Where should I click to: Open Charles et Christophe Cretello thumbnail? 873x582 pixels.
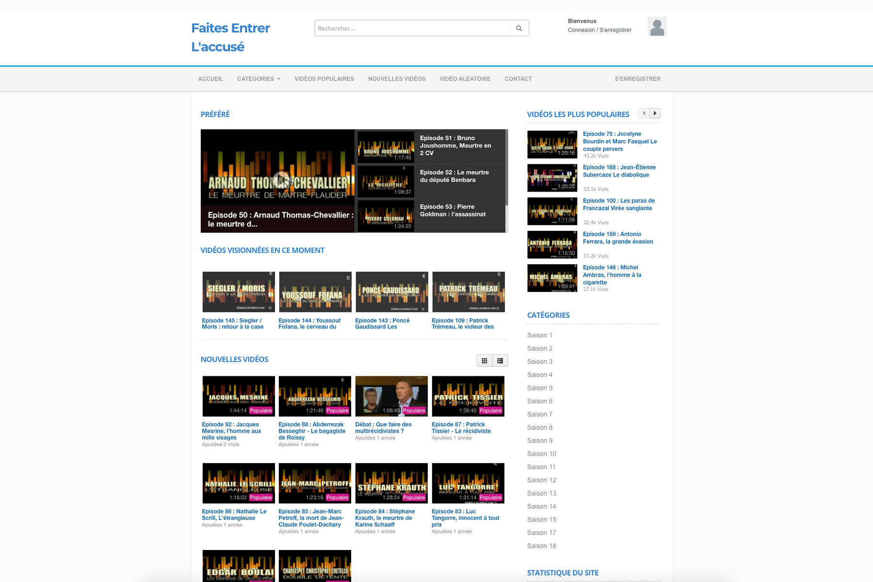tap(315, 566)
